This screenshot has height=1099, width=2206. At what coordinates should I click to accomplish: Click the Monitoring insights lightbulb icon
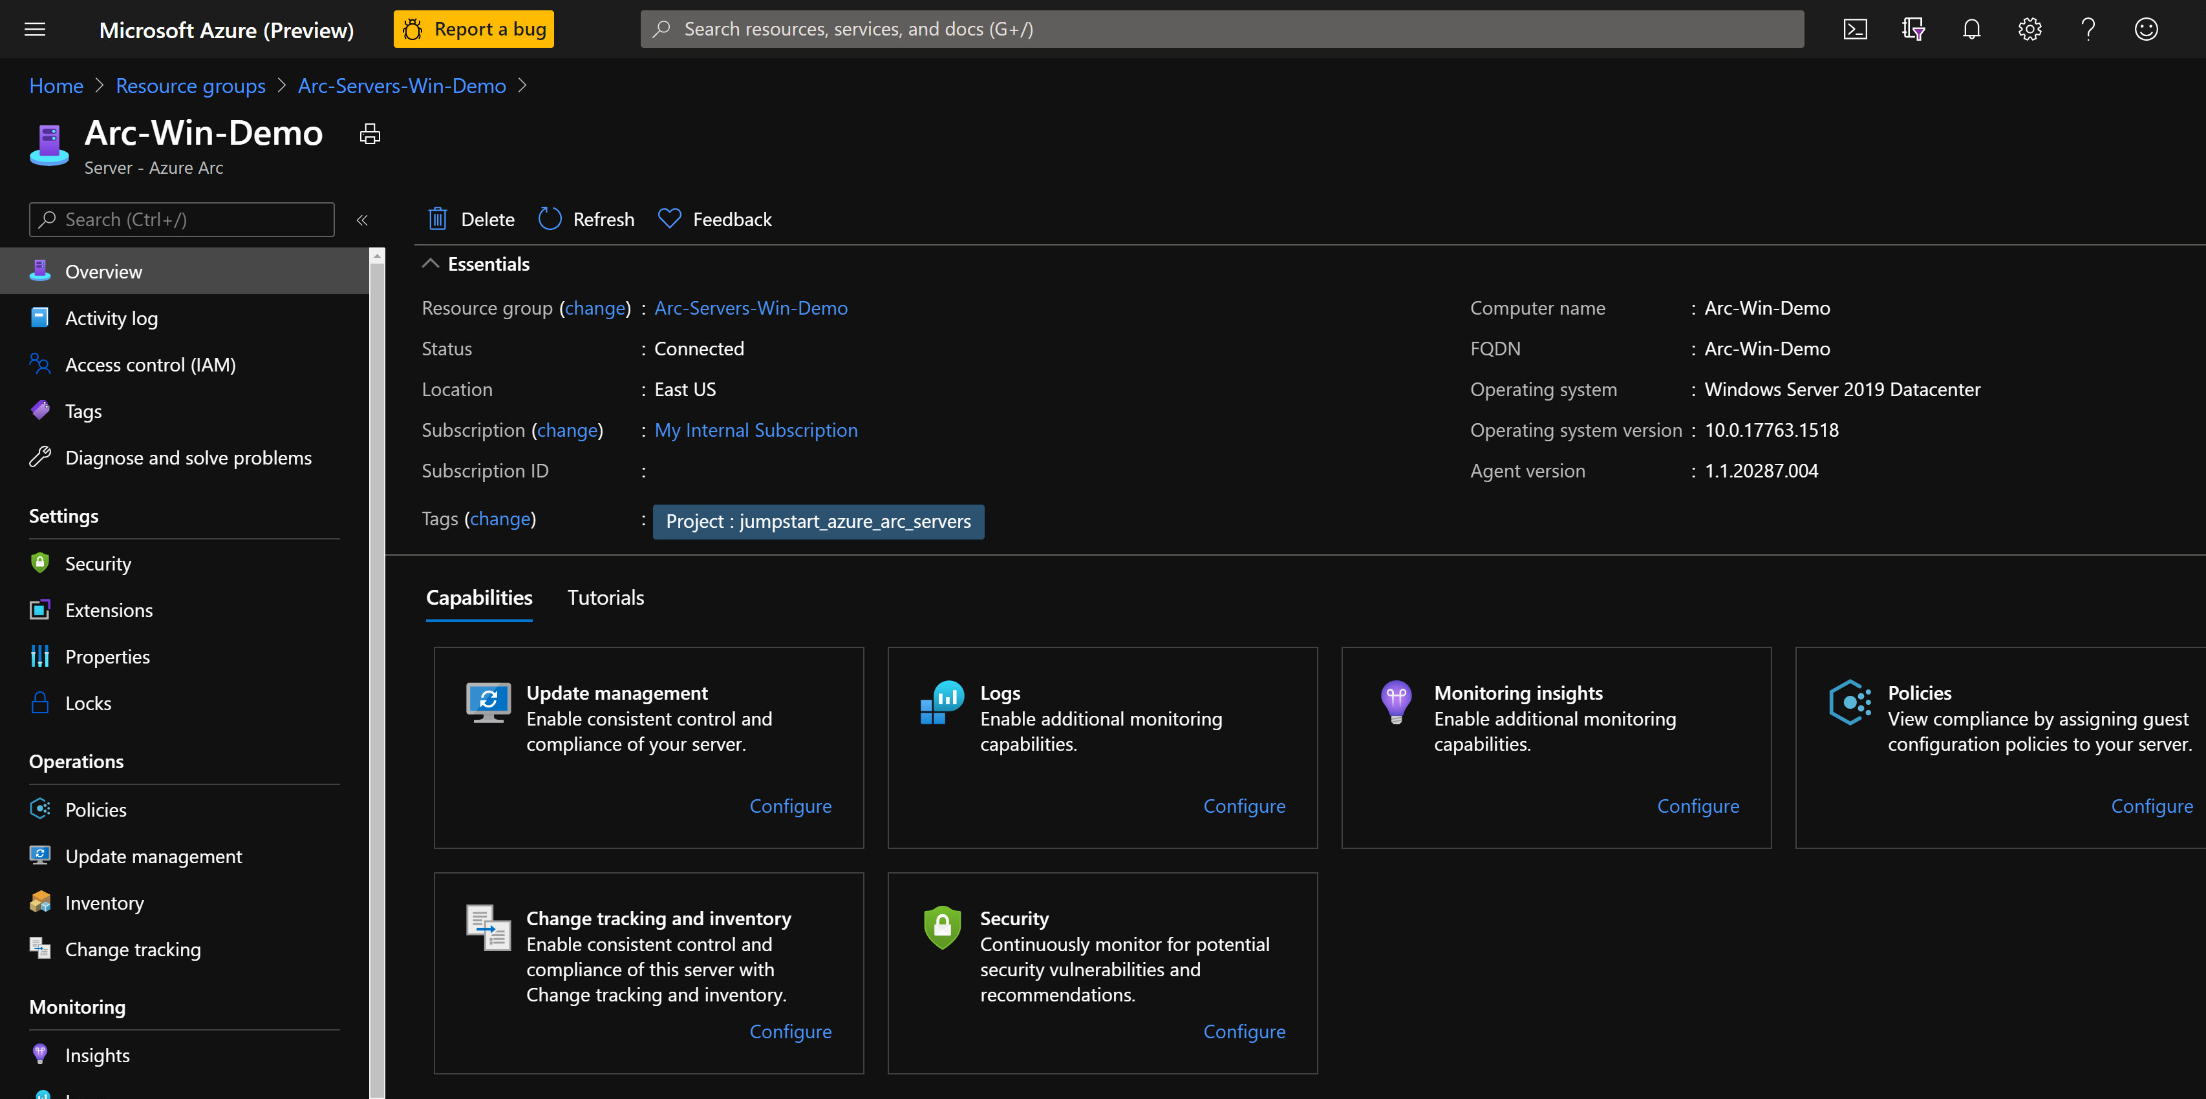pos(1396,703)
